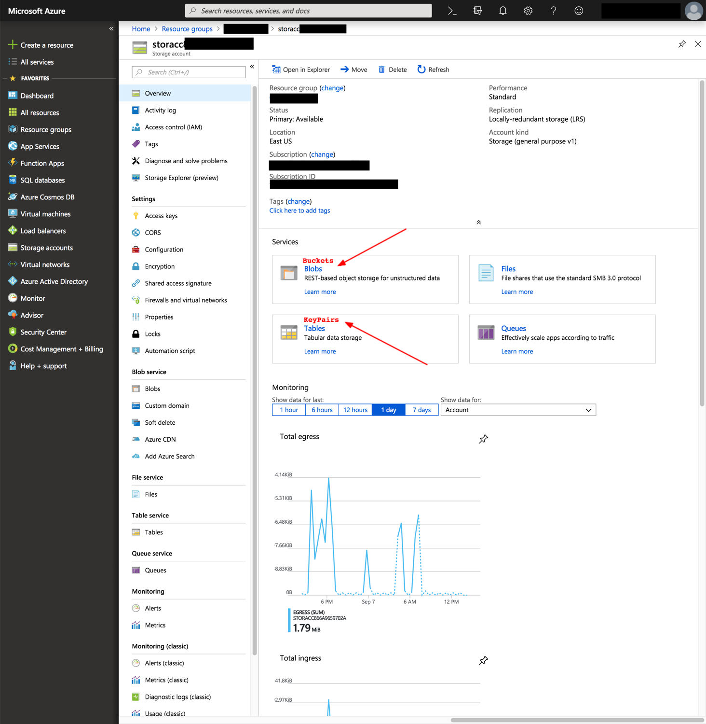Open Diagnose and solve problems

186,161
